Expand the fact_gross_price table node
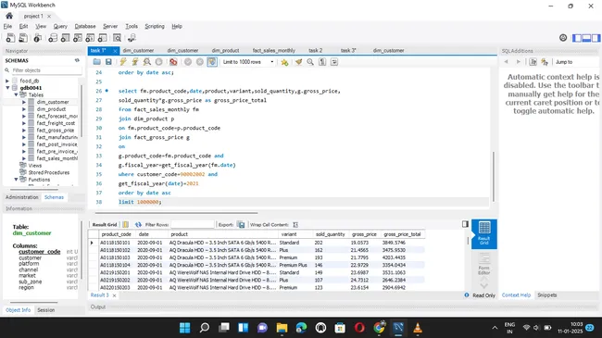The height and width of the screenshot is (338, 602). tap(24, 131)
